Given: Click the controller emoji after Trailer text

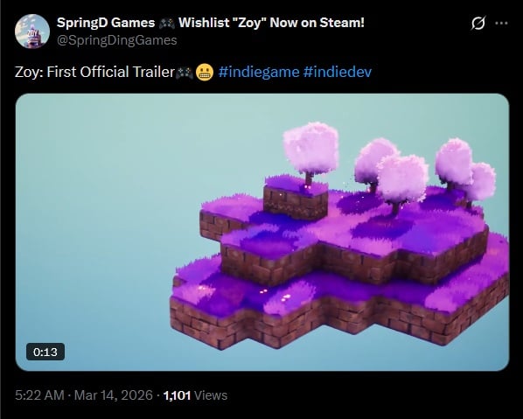Looking at the screenshot, I should click(185, 73).
